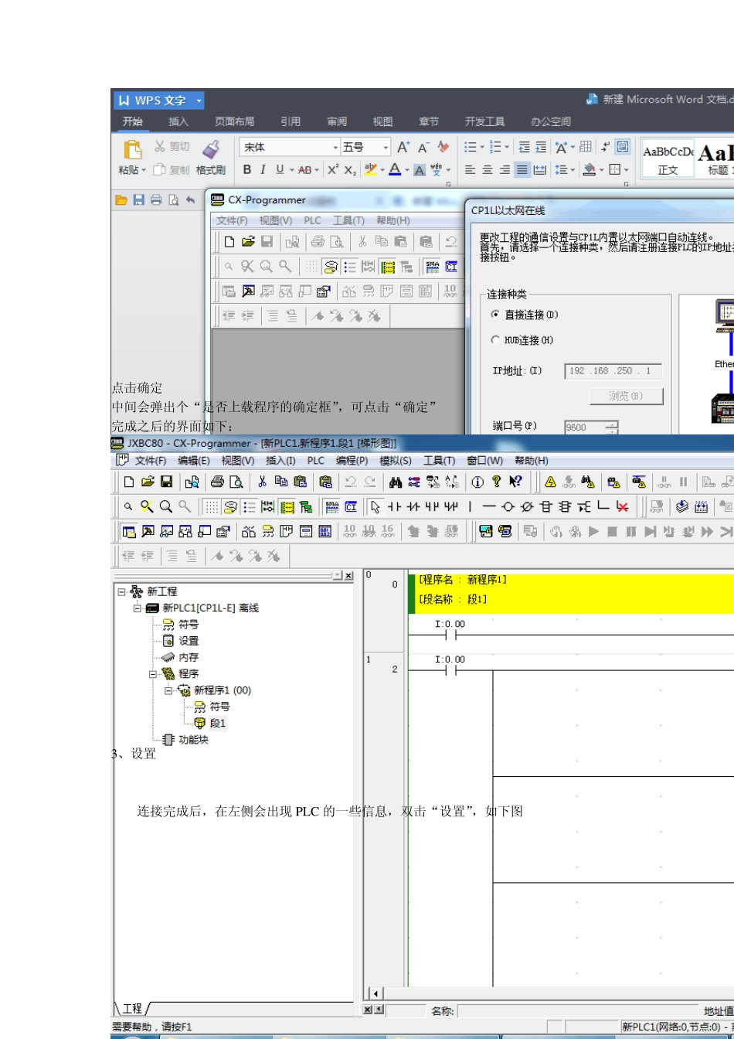Image resolution: width=734 pixels, height=1039 pixels.
Task: Select the horizontal line tool in ladder toolbar
Action: [x=489, y=506]
